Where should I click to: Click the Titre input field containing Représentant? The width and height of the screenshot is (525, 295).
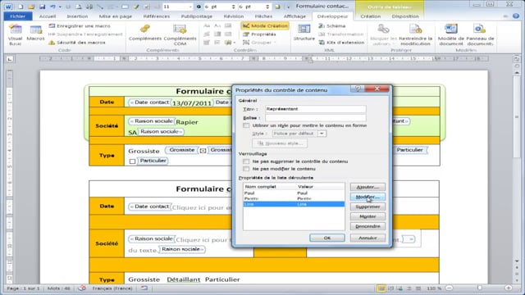coord(315,109)
